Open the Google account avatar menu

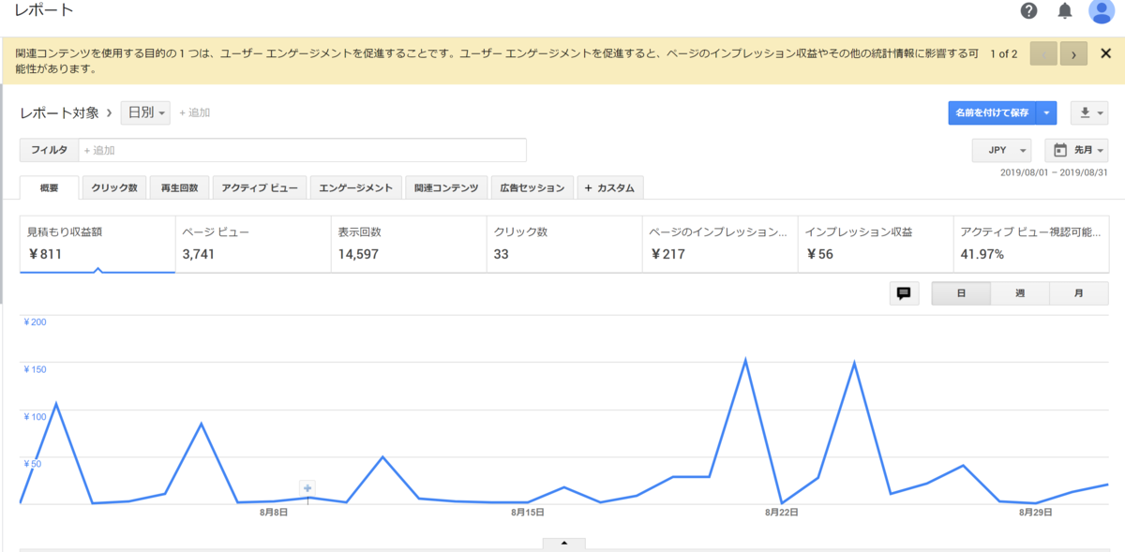click(x=1100, y=11)
